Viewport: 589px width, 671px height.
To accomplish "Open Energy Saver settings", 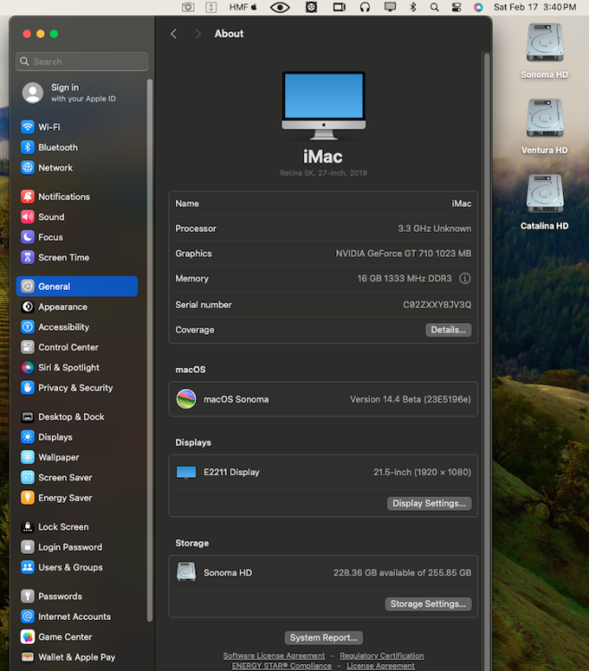I will [77, 497].
